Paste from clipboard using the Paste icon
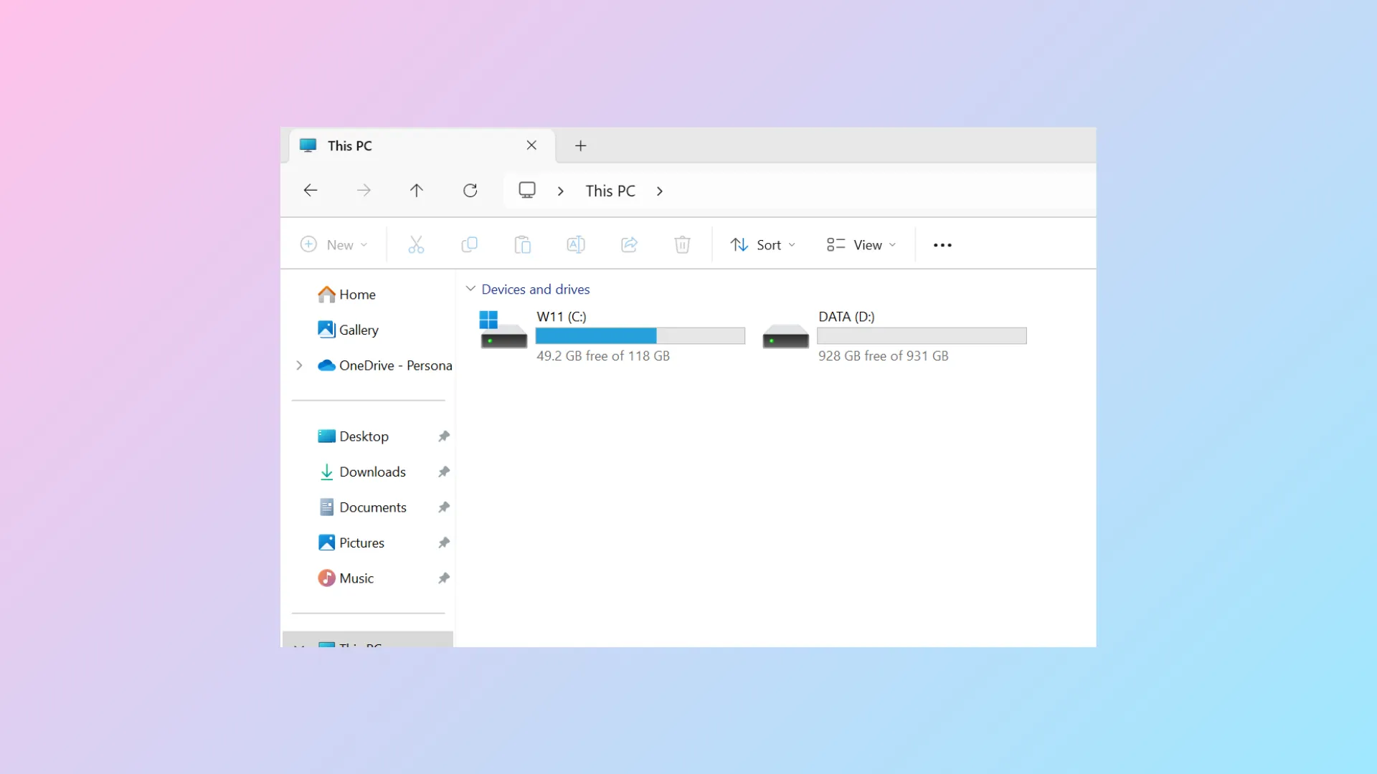The image size is (1377, 774). [523, 244]
